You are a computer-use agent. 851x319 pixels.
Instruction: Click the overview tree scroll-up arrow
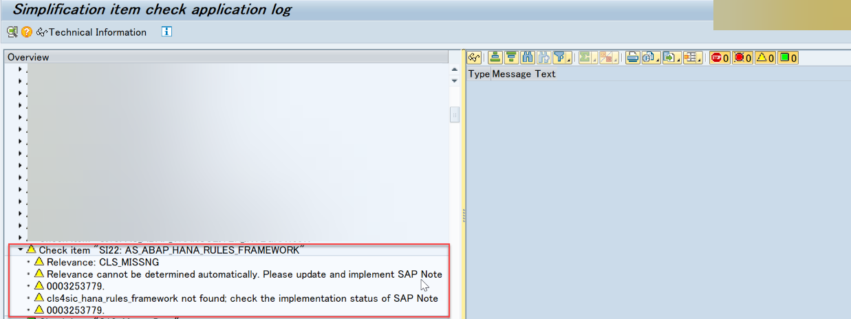[x=454, y=69]
